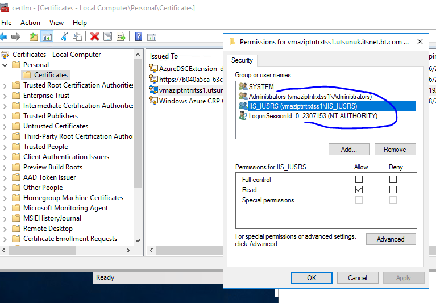Click the Add... button
The height and width of the screenshot is (303, 436).
point(349,150)
